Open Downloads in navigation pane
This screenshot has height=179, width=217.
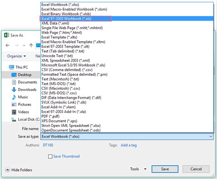tap(27, 89)
